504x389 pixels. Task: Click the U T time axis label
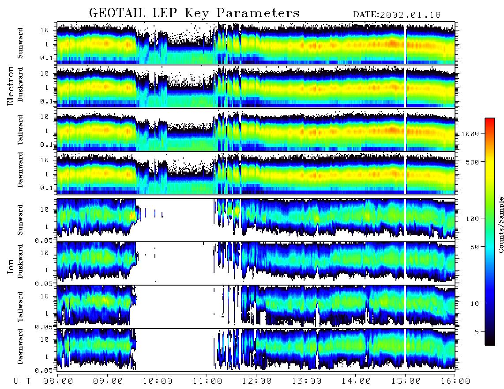click(22, 381)
